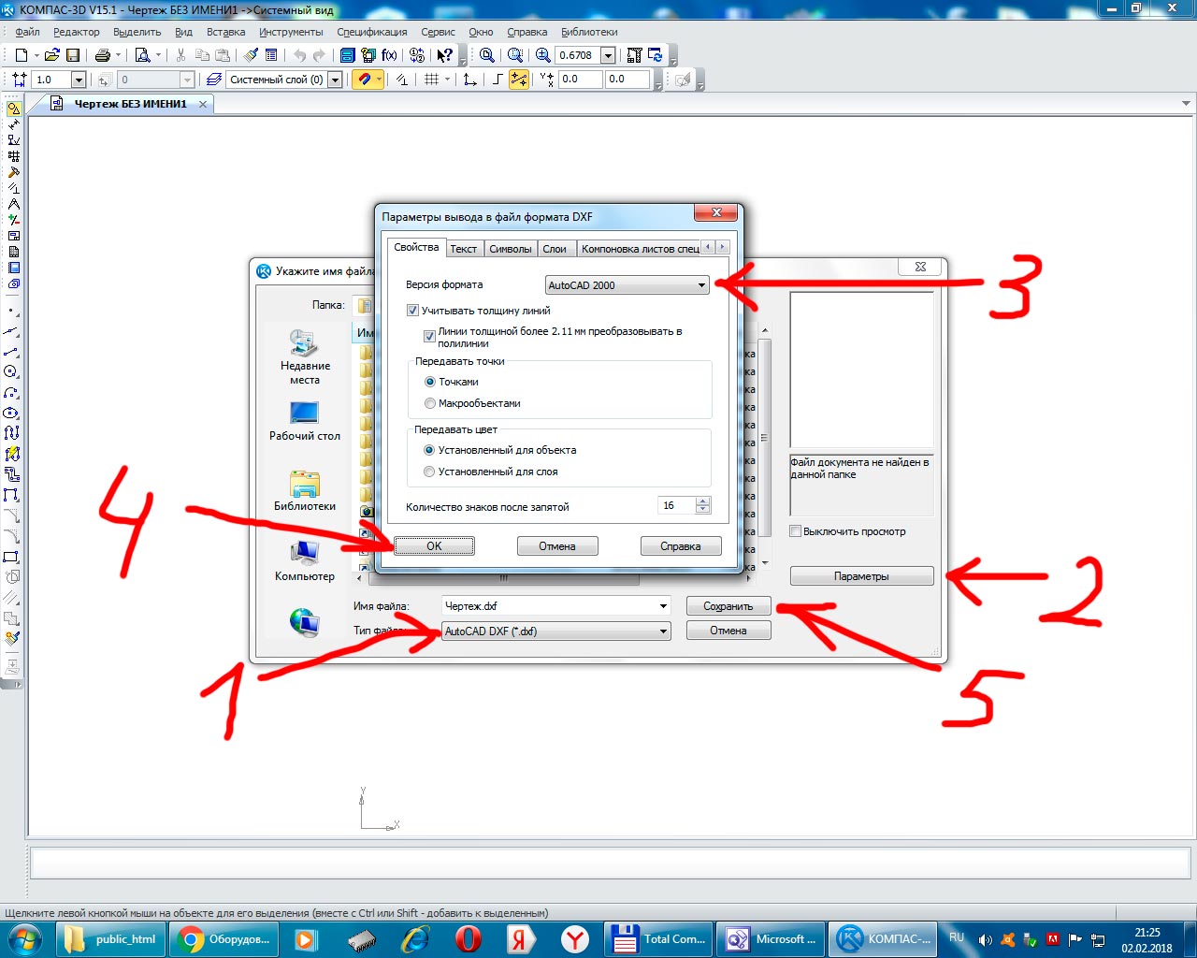Click the Layers manager icon
1197x958 pixels.
pos(214,80)
